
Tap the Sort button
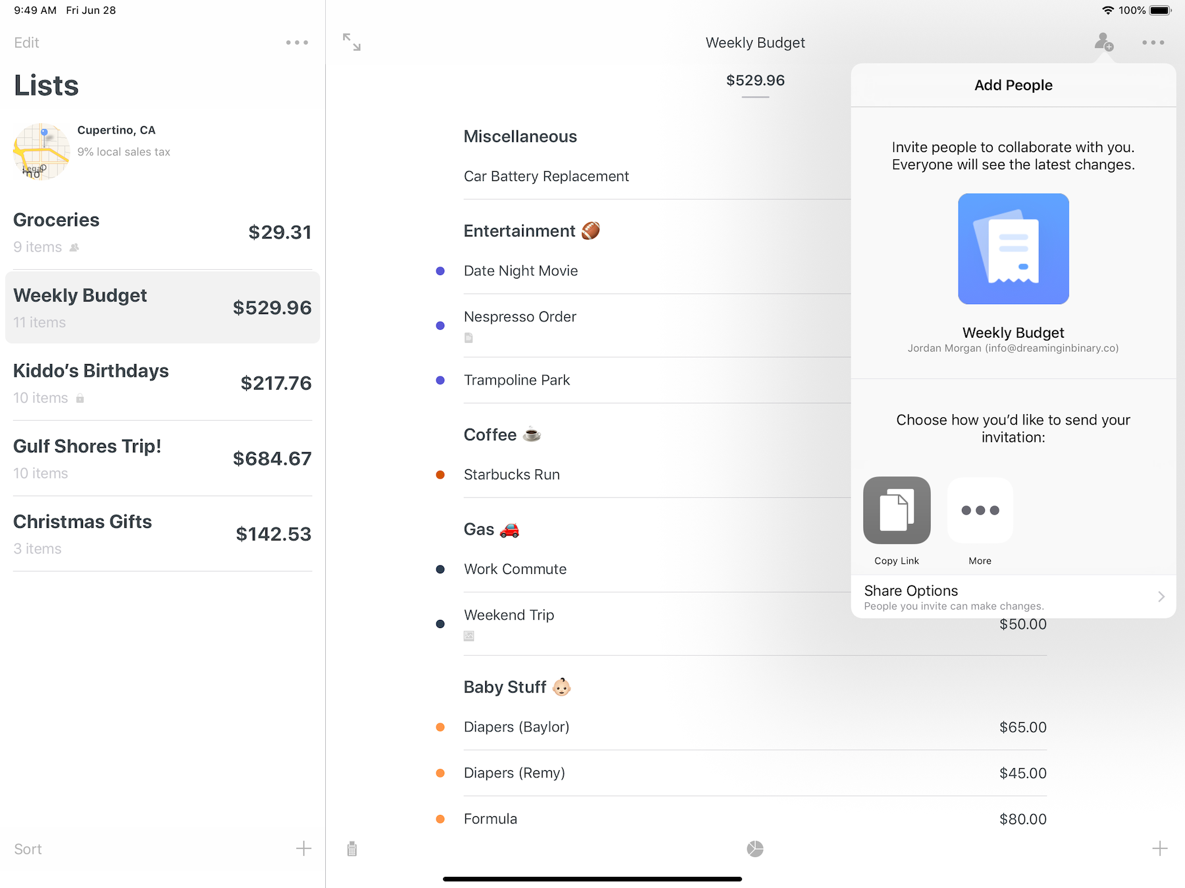(28, 849)
